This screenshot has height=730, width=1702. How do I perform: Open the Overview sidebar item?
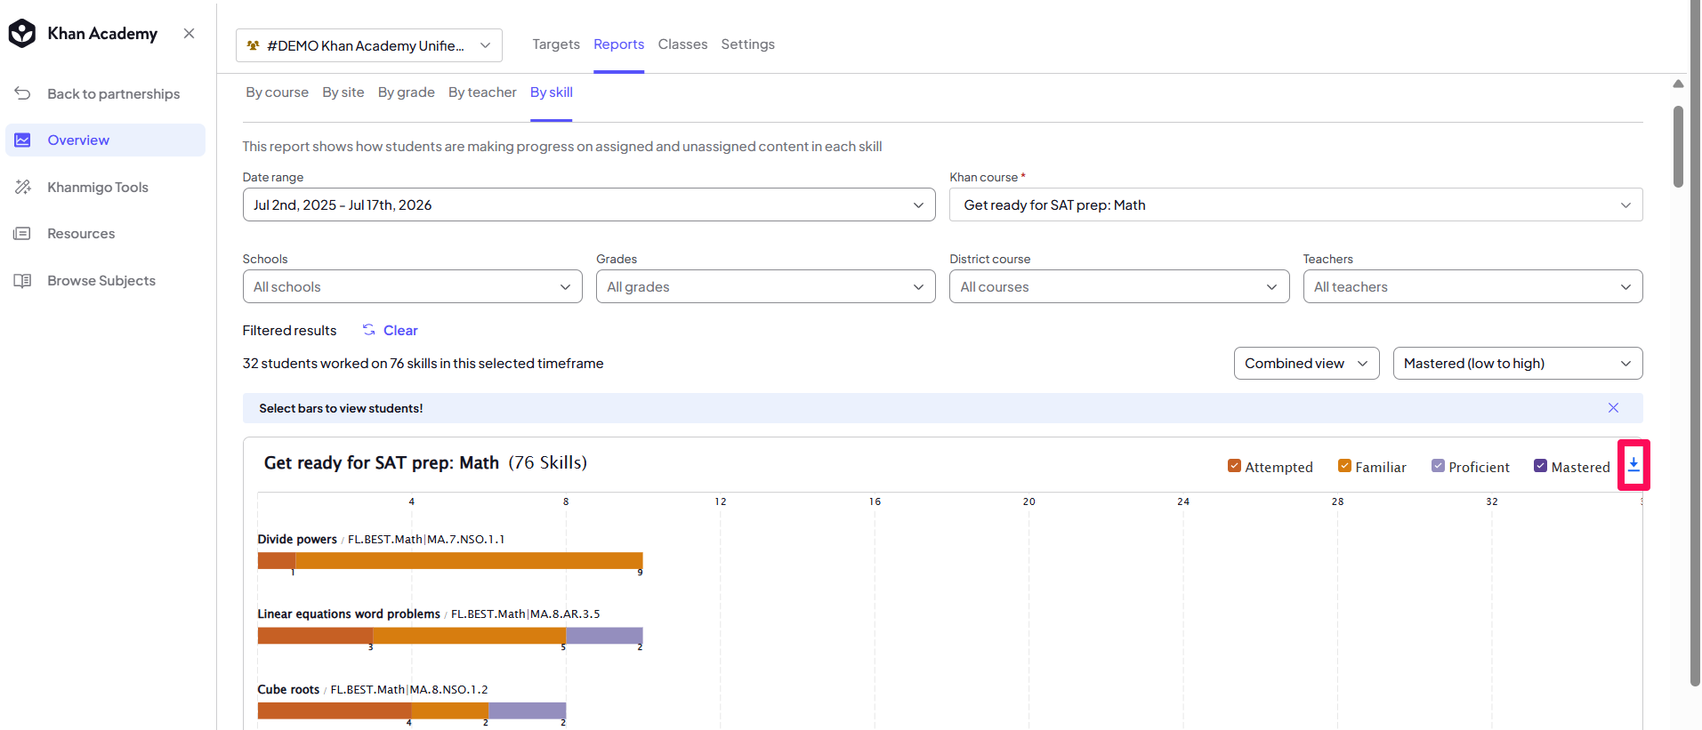[x=106, y=140]
